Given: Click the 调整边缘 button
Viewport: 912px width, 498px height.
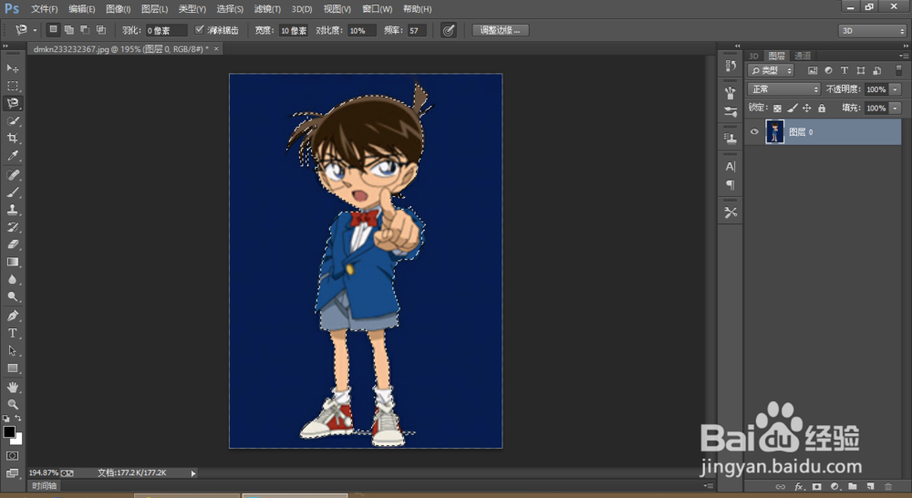Looking at the screenshot, I should coord(500,30).
